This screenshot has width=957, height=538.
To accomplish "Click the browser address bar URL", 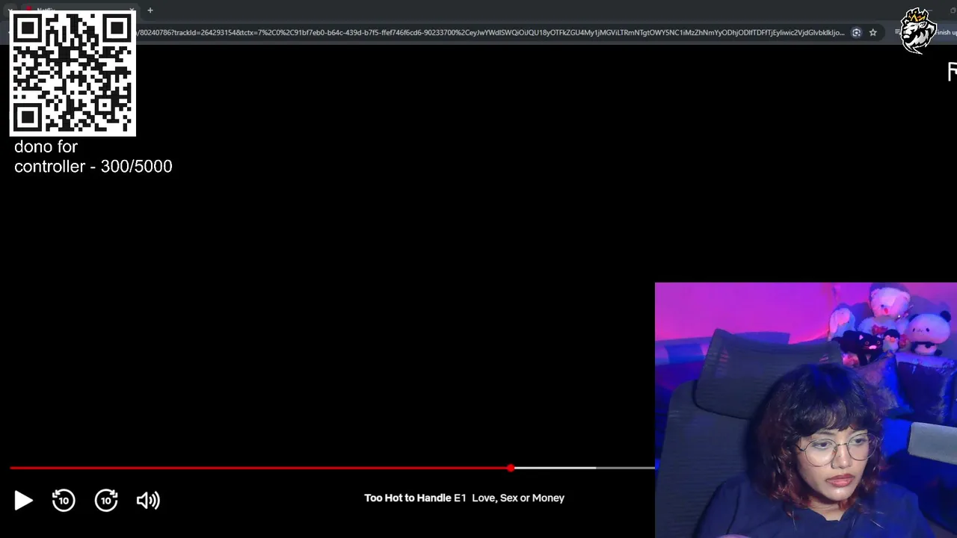I will 490,32.
